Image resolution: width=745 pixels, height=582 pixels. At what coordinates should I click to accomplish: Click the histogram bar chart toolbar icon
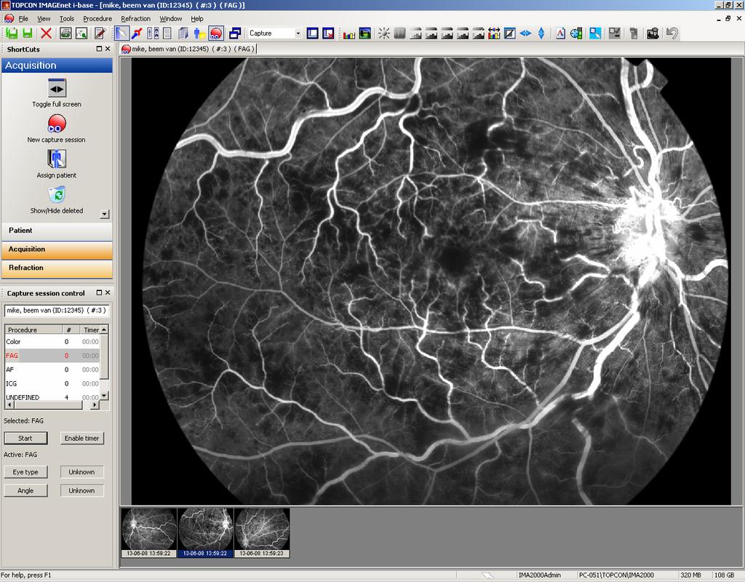(349, 33)
